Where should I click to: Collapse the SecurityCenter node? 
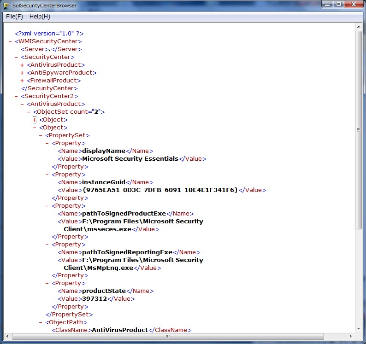[16, 57]
